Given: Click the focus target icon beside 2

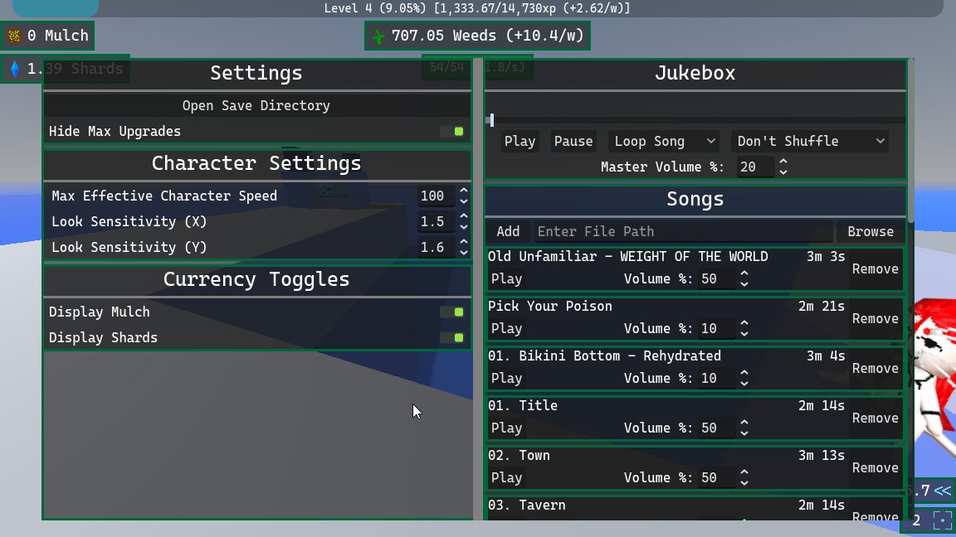Looking at the screenshot, I should 942,520.
